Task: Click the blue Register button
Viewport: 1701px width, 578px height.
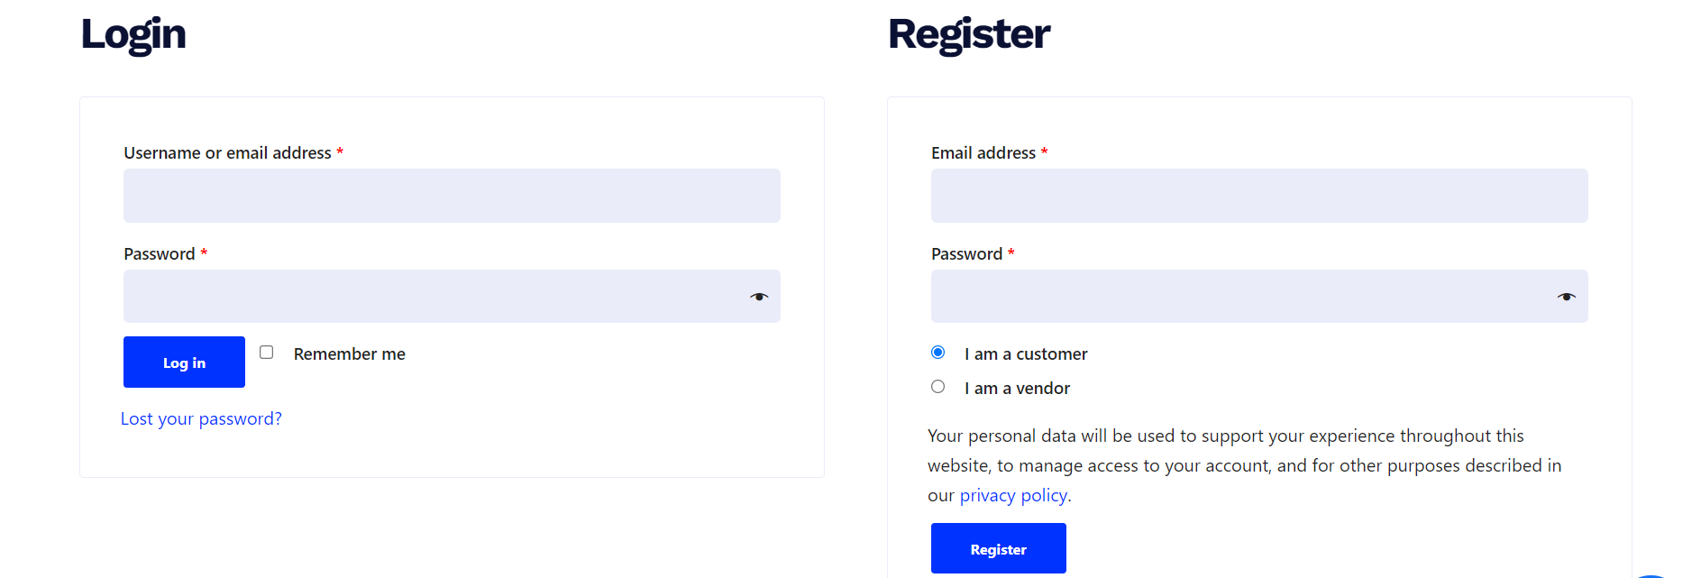Action: click(998, 548)
